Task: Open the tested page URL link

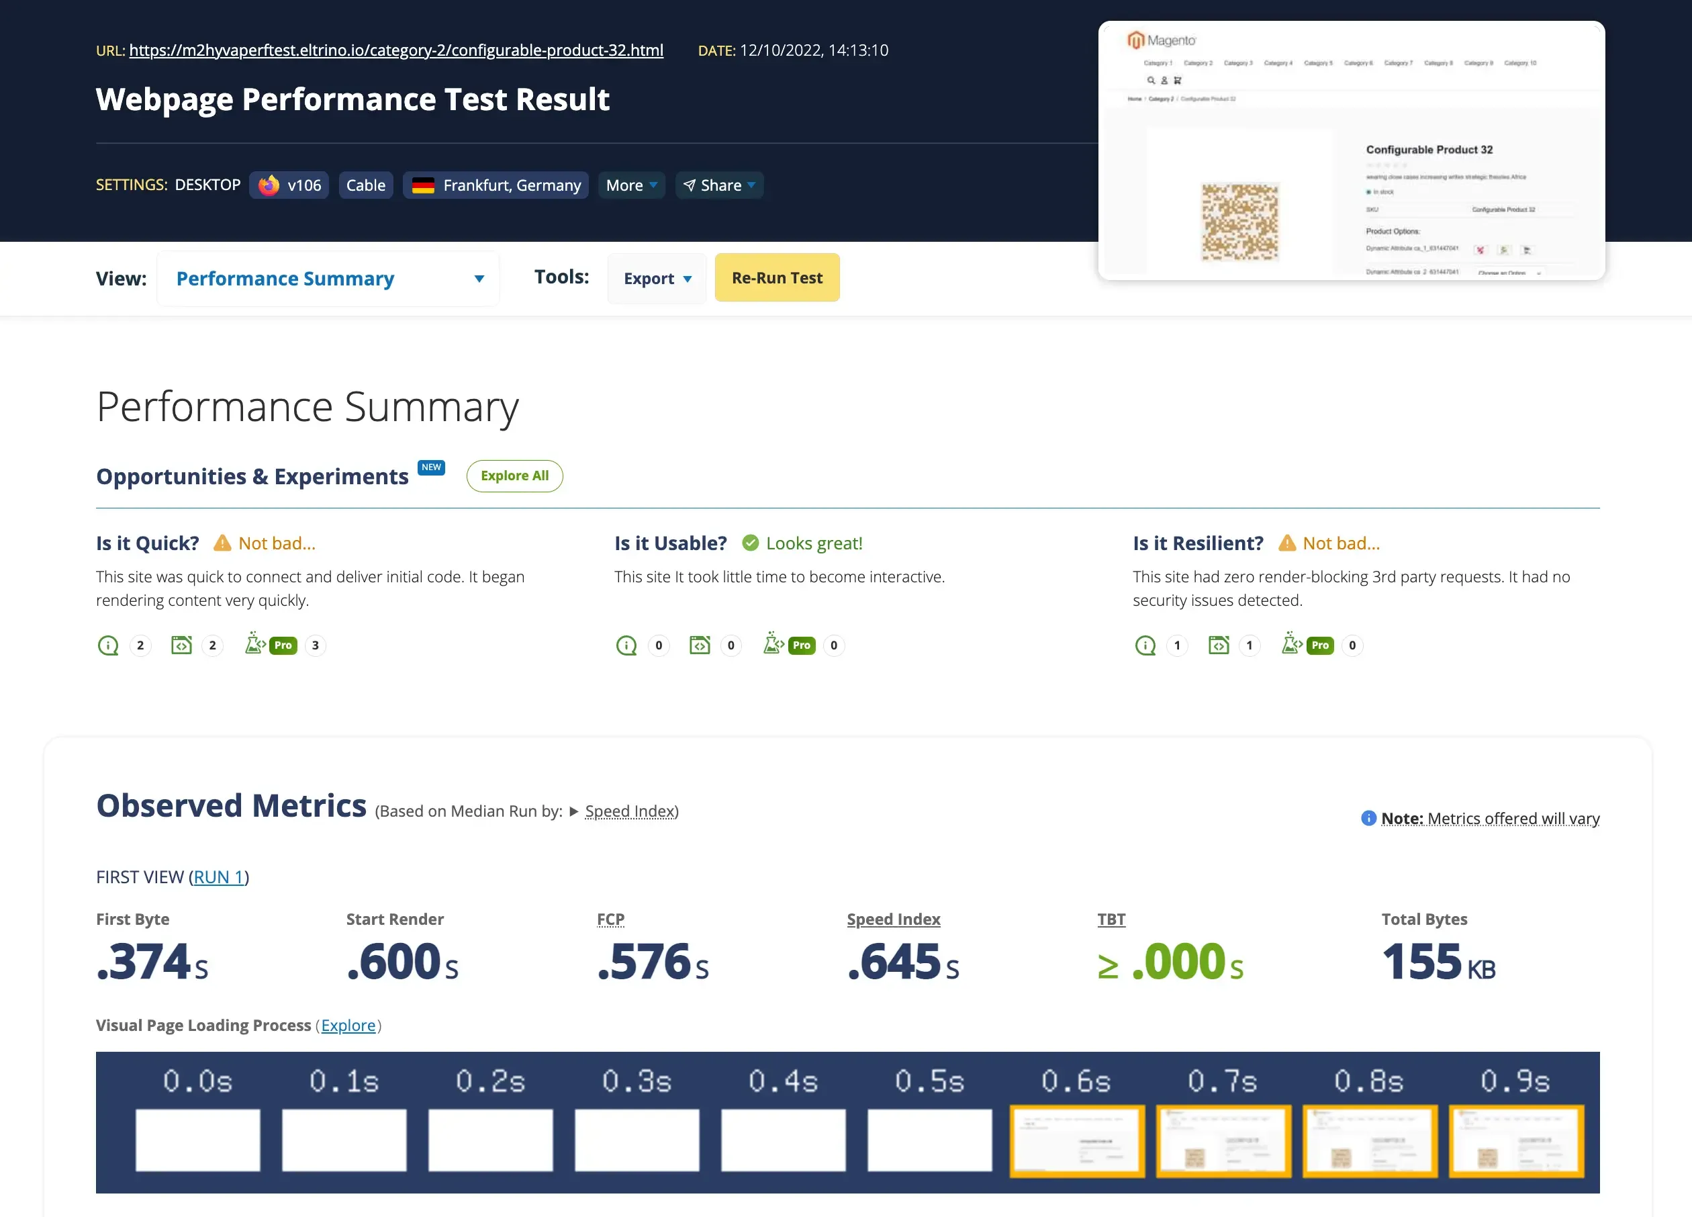Action: click(395, 50)
